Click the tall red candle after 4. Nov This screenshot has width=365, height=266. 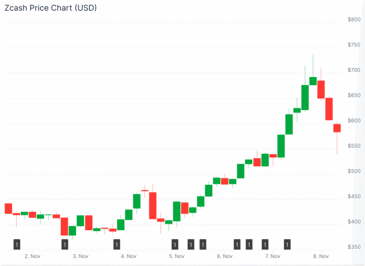153,205
